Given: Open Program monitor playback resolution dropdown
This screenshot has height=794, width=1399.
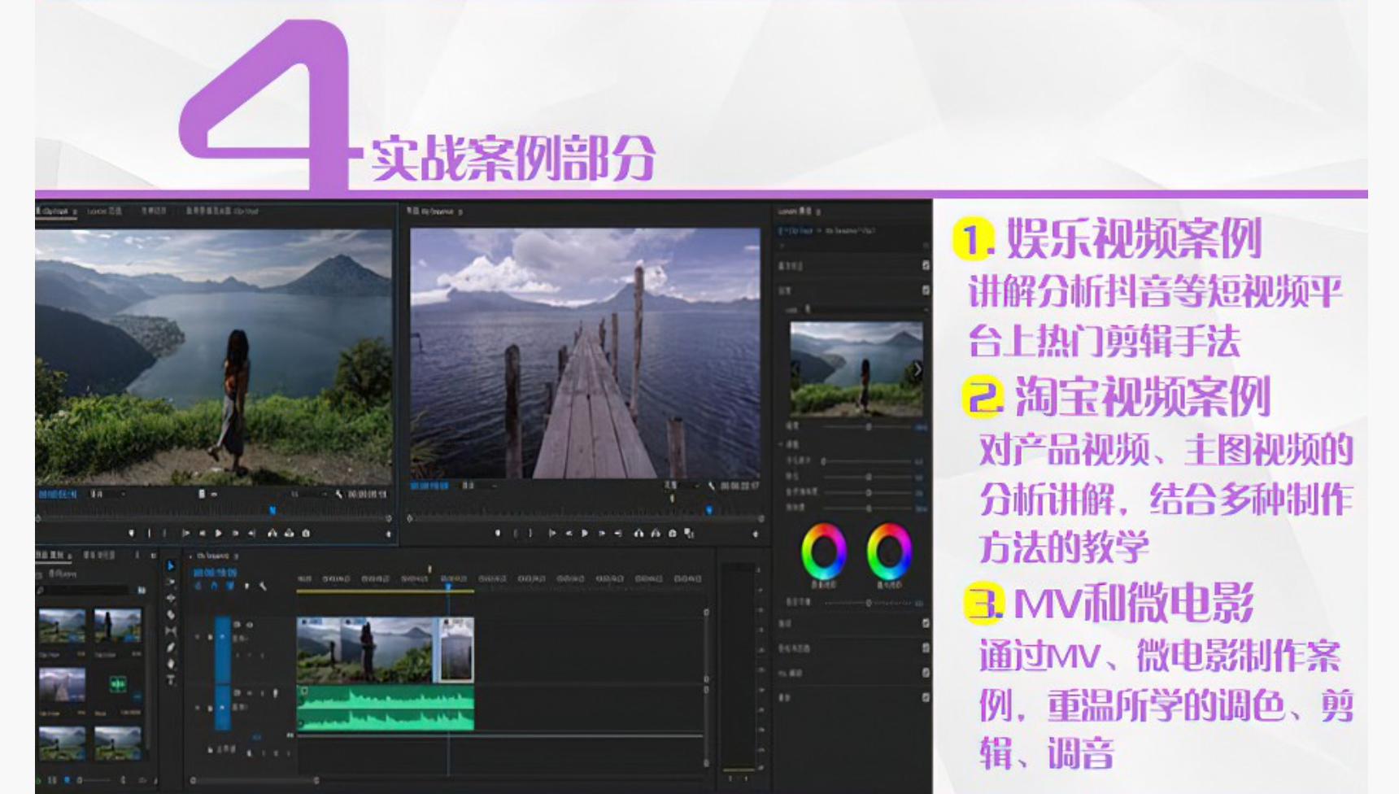Looking at the screenshot, I should point(682,486).
